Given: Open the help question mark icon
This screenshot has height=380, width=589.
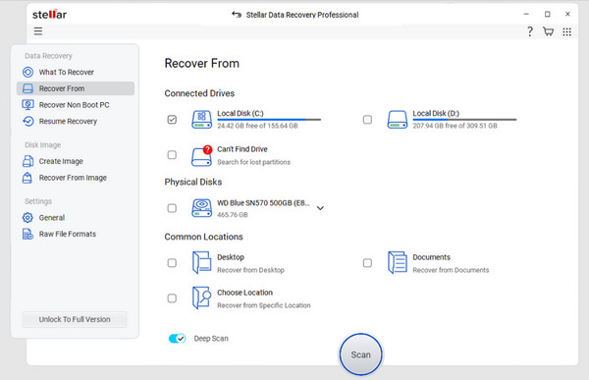Looking at the screenshot, I should [530, 31].
